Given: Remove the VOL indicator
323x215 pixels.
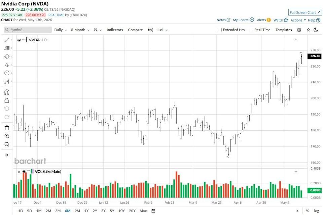Looking at the screenshot, I should pos(19,172).
